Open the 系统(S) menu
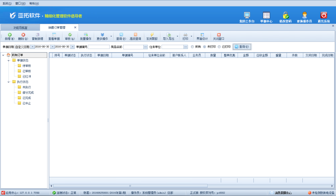 pyautogui.click(x=7, y=3)
